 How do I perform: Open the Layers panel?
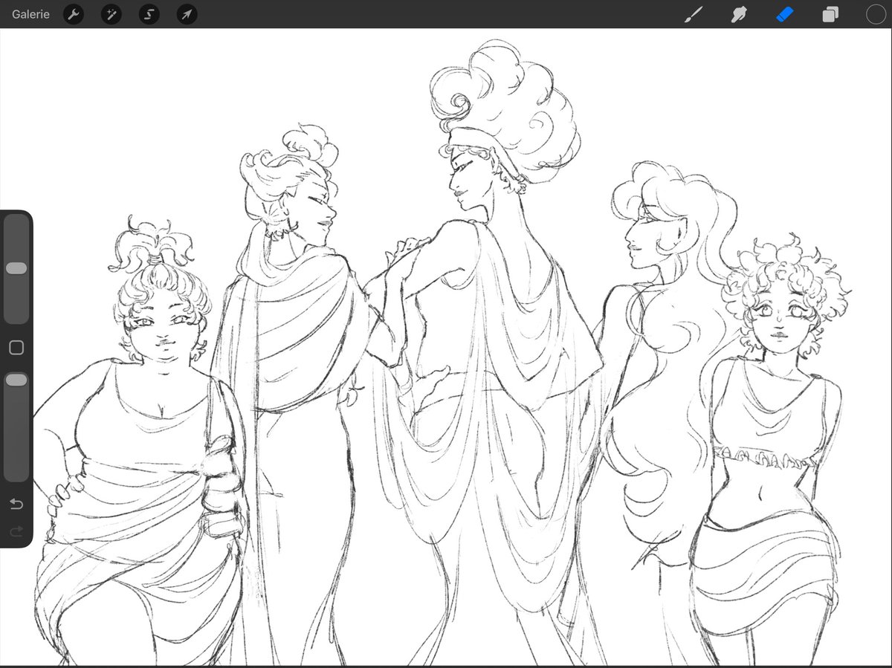tap(830, 14)
